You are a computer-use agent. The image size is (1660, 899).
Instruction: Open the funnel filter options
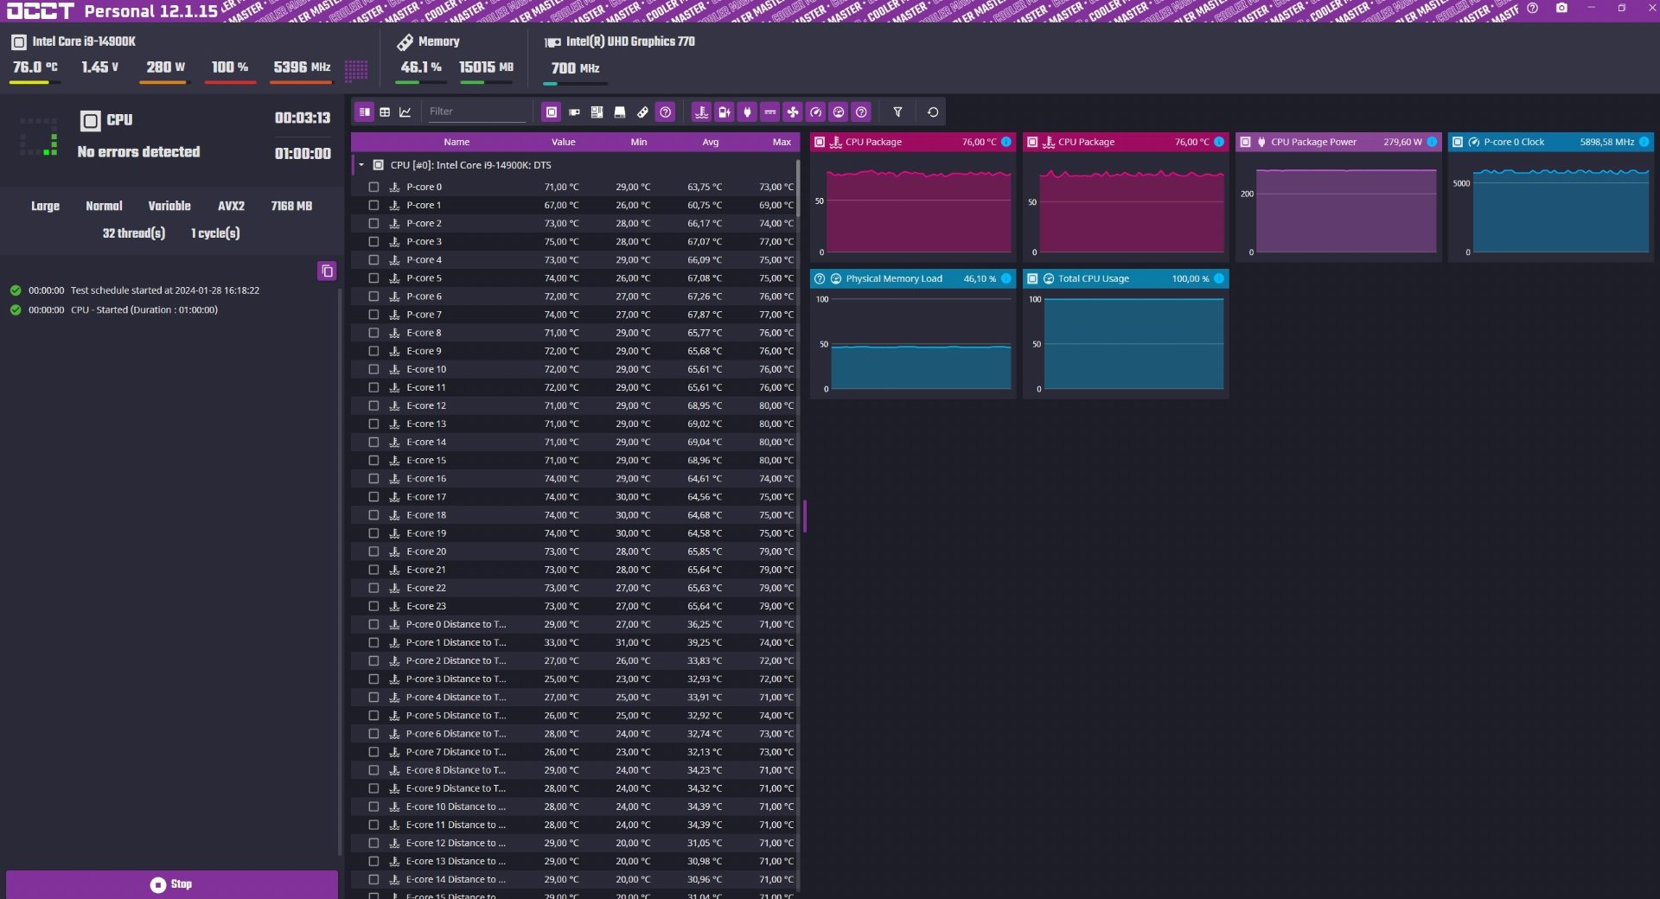[x=897, y=112]
